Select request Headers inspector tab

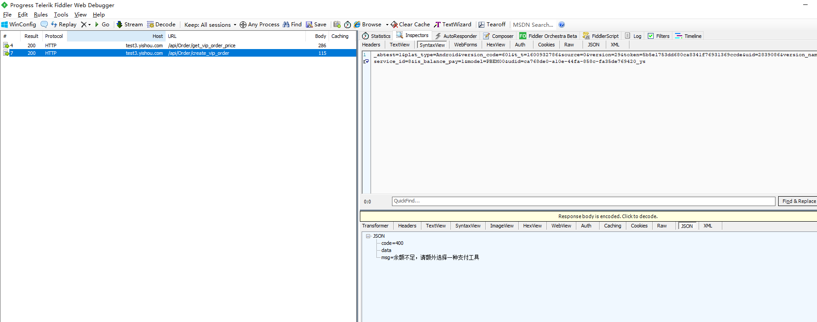pos(371,45)
